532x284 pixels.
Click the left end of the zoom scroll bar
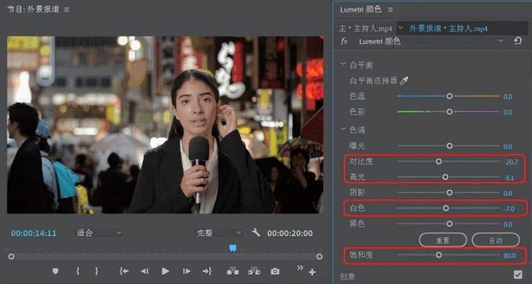(x=11, y=257)
